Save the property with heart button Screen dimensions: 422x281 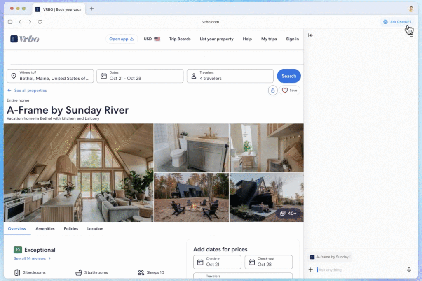point(290,90)
